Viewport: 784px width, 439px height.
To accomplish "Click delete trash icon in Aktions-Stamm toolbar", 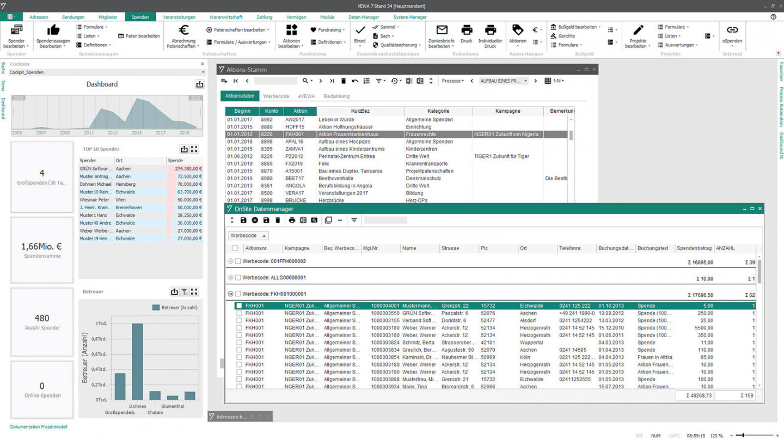I will tap(343, 81).
